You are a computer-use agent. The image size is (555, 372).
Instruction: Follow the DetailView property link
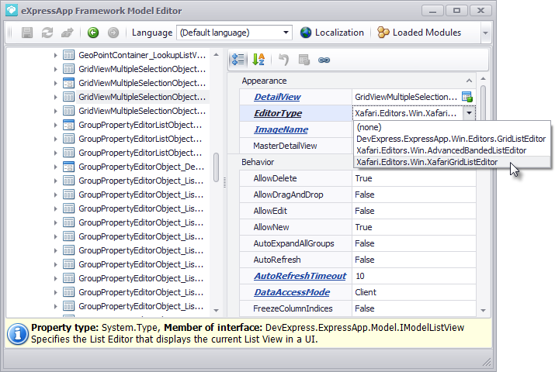[x=277, y=97]
